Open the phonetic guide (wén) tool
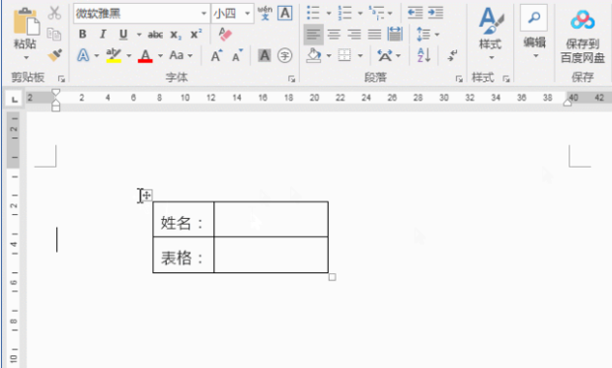Image resolution: width=612 pixels, height=368 pixels. pyautogui.click(x=265, y=13)
